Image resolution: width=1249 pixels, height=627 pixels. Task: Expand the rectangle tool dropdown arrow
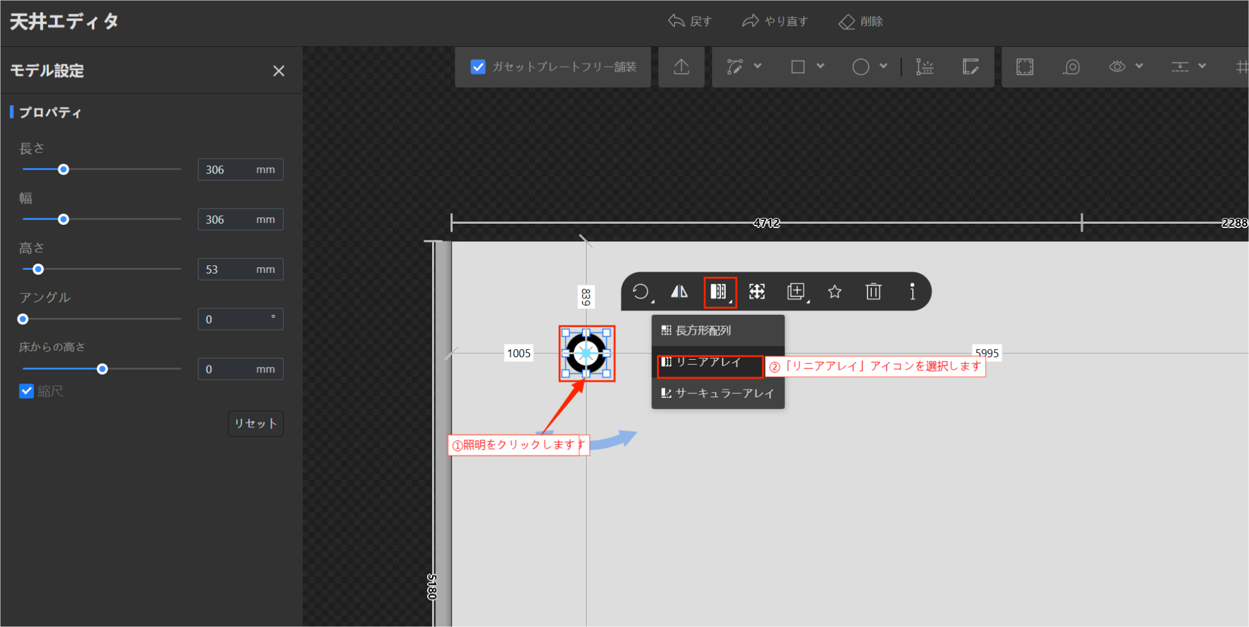(x=821, y=66)
